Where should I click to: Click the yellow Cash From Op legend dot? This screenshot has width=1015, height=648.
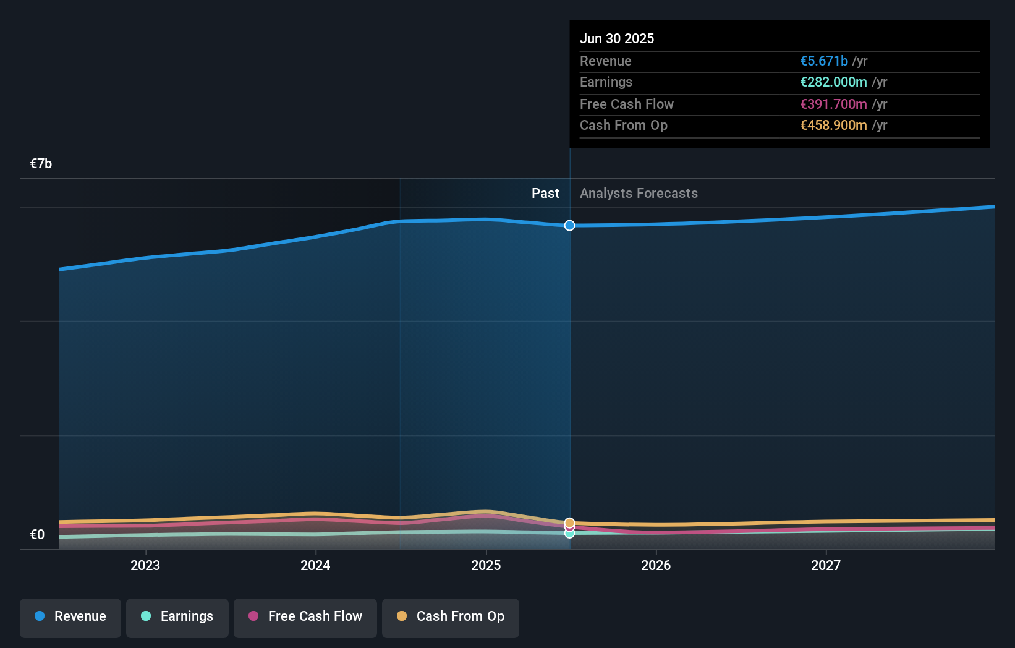click(x=402, y=616)
